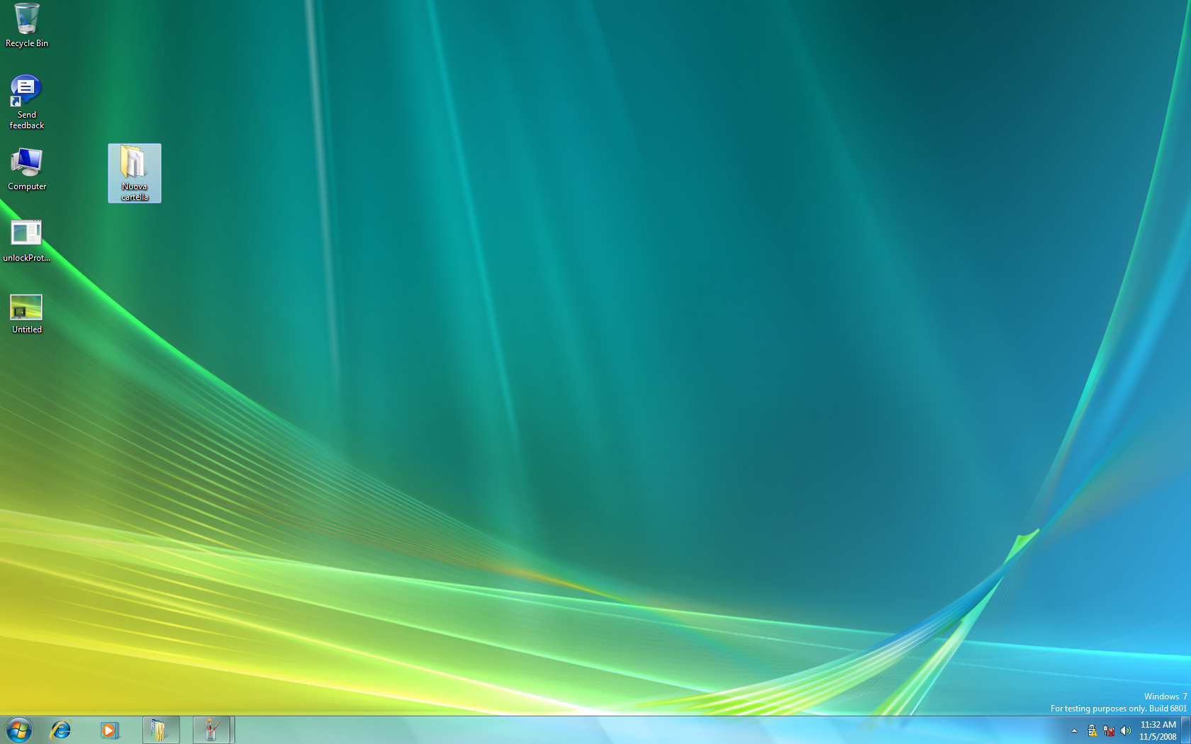Click the 'Computer' text label
Viewport: 1191px width, 744px height.
[x=27, y=186]
